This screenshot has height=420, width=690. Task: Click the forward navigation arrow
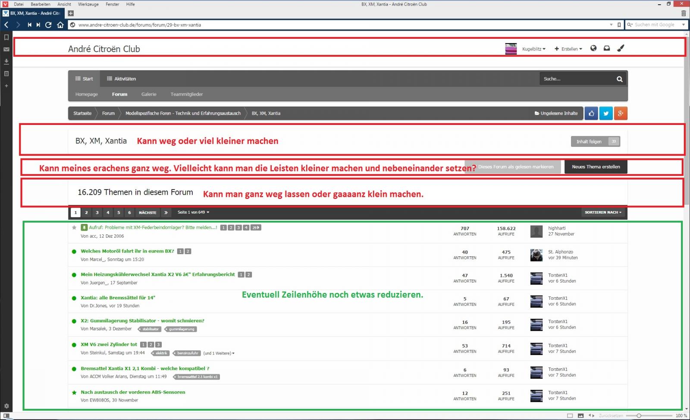click(18, 25)
